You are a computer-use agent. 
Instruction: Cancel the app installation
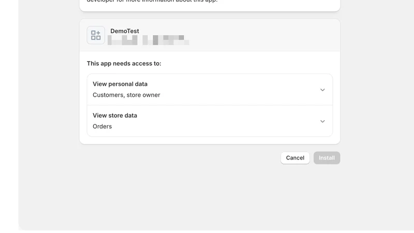click(x=295, y=158)
